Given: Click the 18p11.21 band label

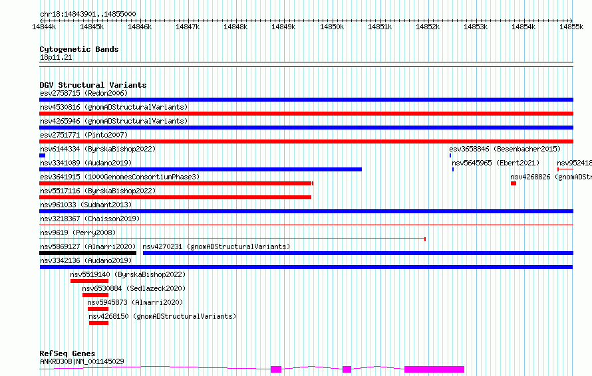Looking at the screenshot, I should point(56,57).
